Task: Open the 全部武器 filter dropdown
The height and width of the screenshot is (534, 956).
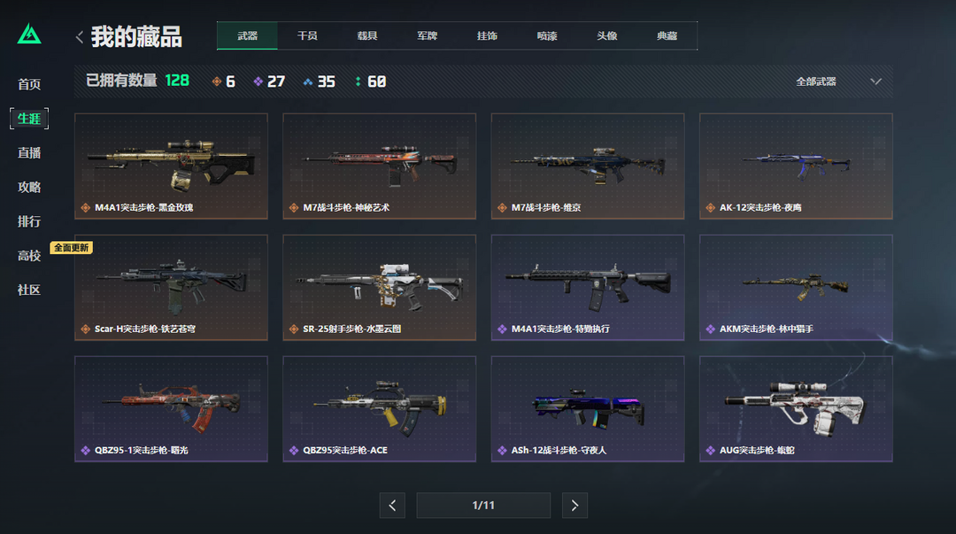Action: (x=838, y=81)
